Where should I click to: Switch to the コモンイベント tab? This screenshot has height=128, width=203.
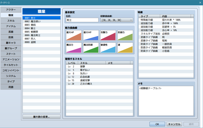[x=11, y=70]
